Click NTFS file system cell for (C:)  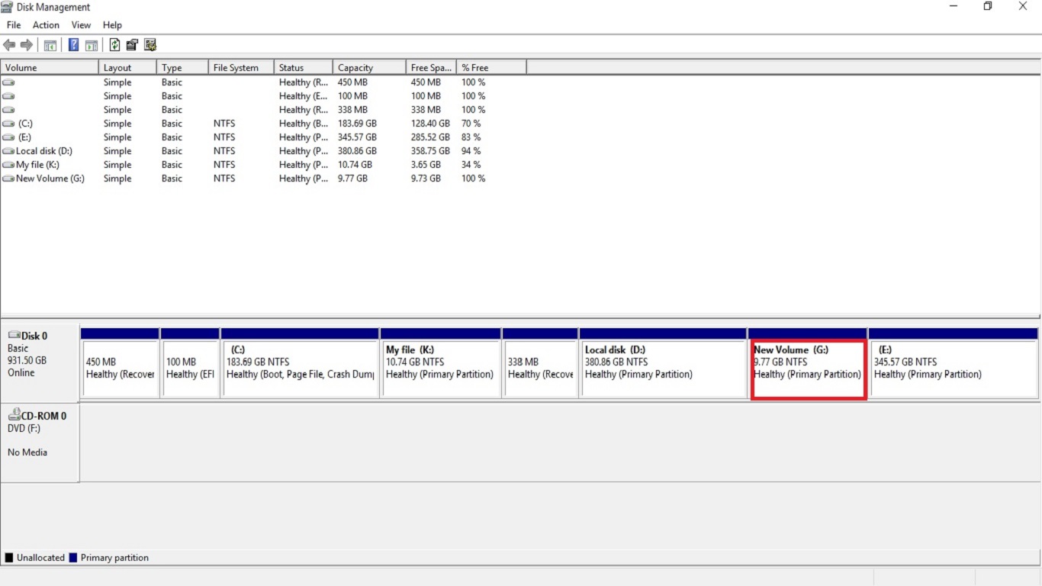click(224, 124)
